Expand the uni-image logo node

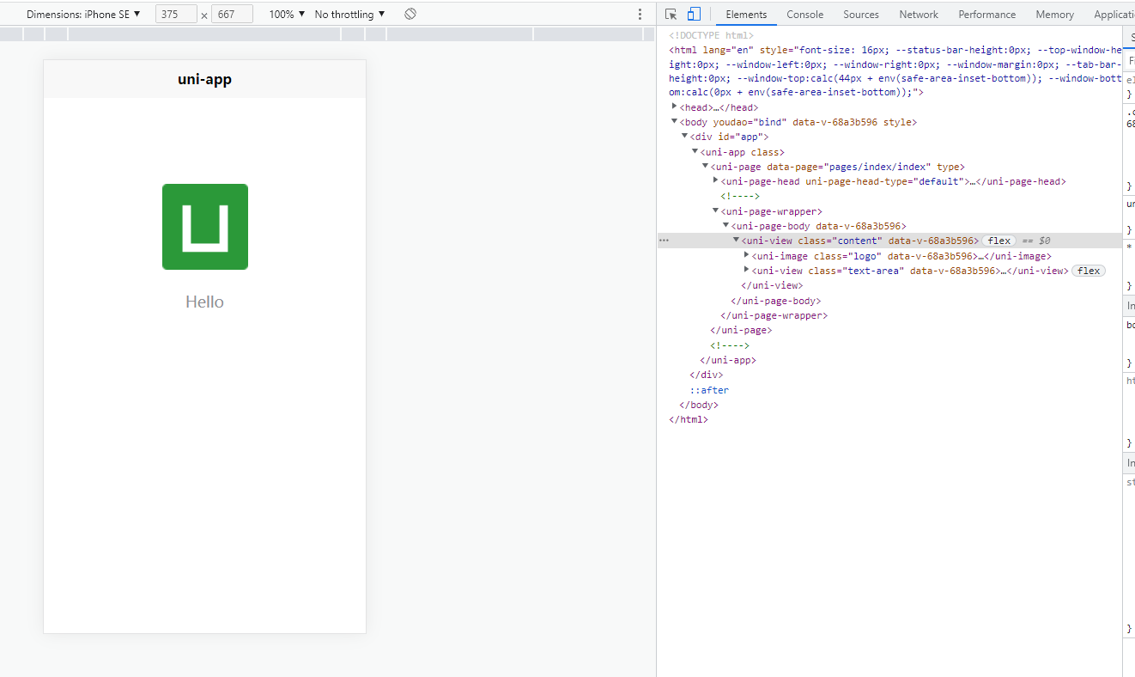[x=747, y=256]
